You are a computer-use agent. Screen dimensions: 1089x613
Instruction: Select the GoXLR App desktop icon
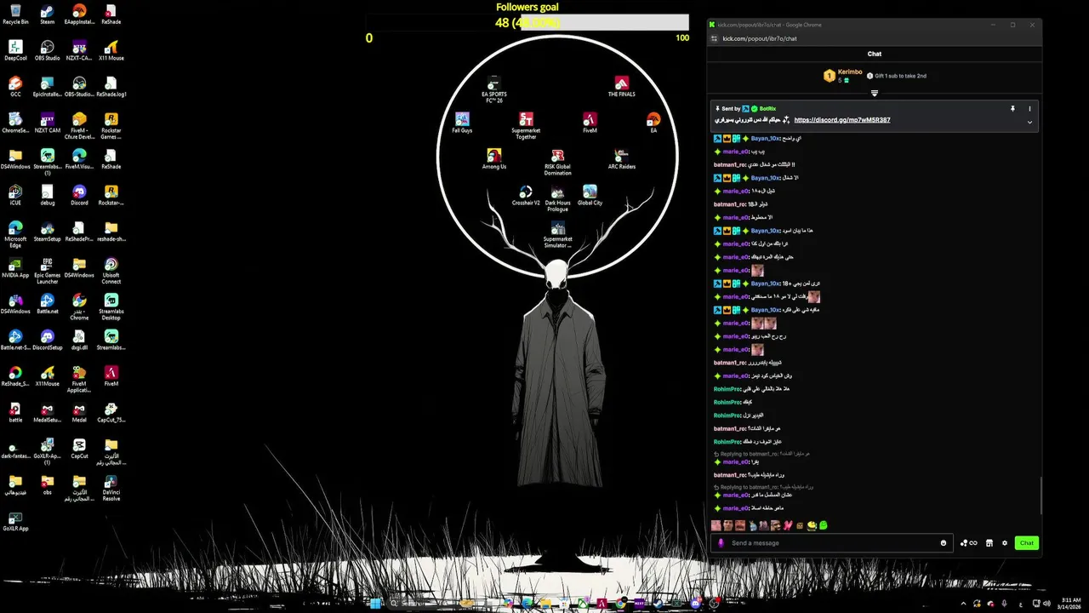click(15, 521)
